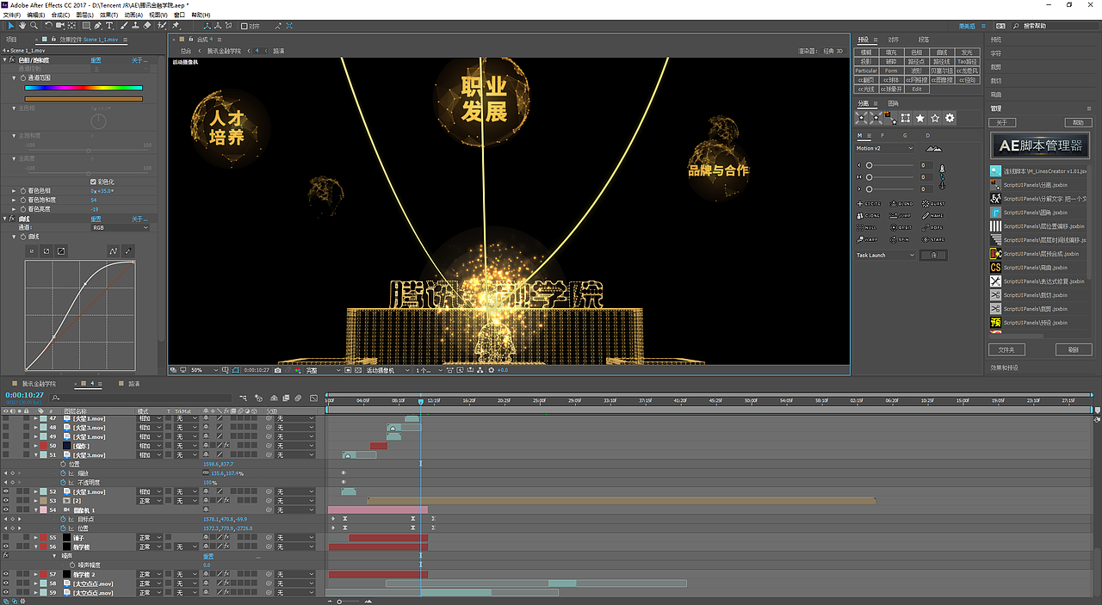Click the ORBIT motion tool icon
This screenshot has height=605, width=1102.
click(x=901, y=228)
